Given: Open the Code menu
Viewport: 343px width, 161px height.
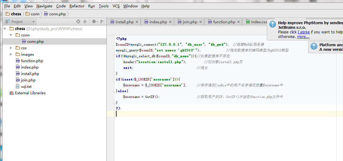Looking at the screenshot, I should 61,6.
